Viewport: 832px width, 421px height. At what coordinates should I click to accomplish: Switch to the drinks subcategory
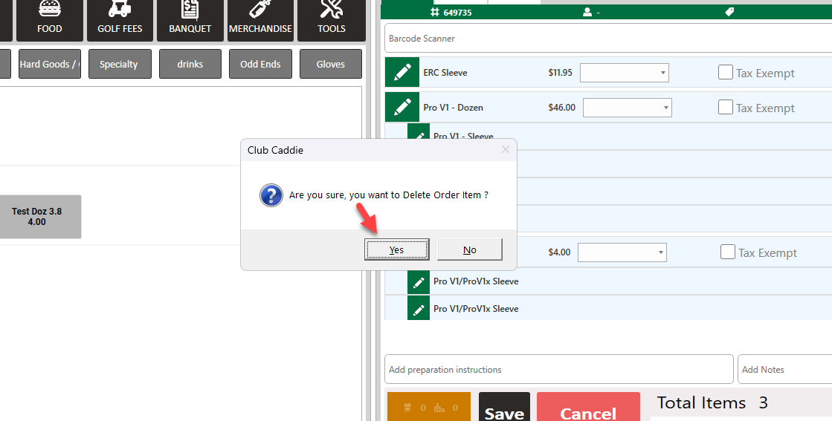[190, 64]
